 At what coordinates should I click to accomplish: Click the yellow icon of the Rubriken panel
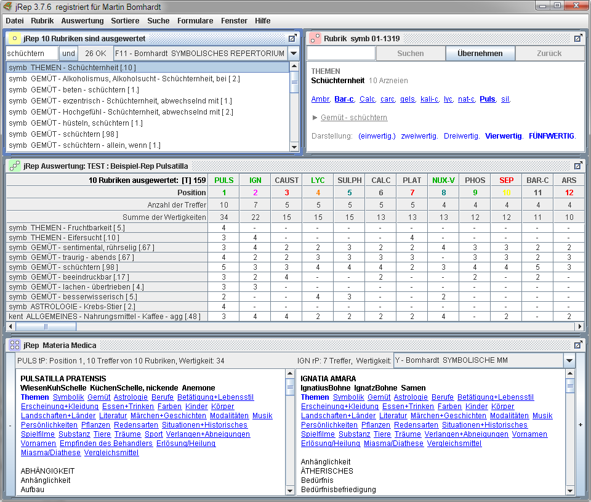point(15,38)
